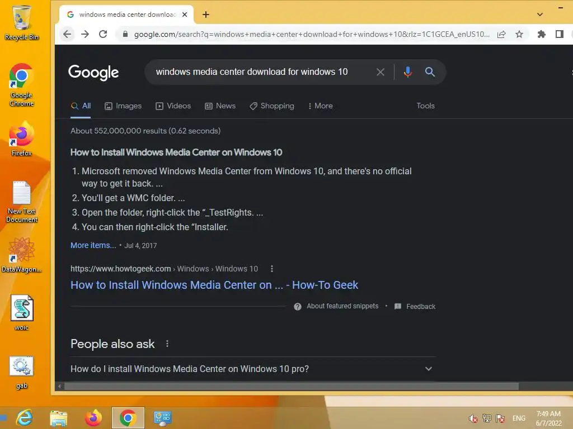Go back with the browser back arrow
573x429 pixels.
67,34
